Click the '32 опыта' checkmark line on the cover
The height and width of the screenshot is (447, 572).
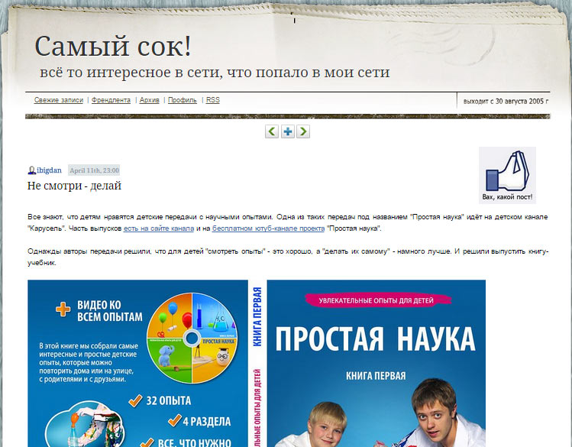coord(160,400)
